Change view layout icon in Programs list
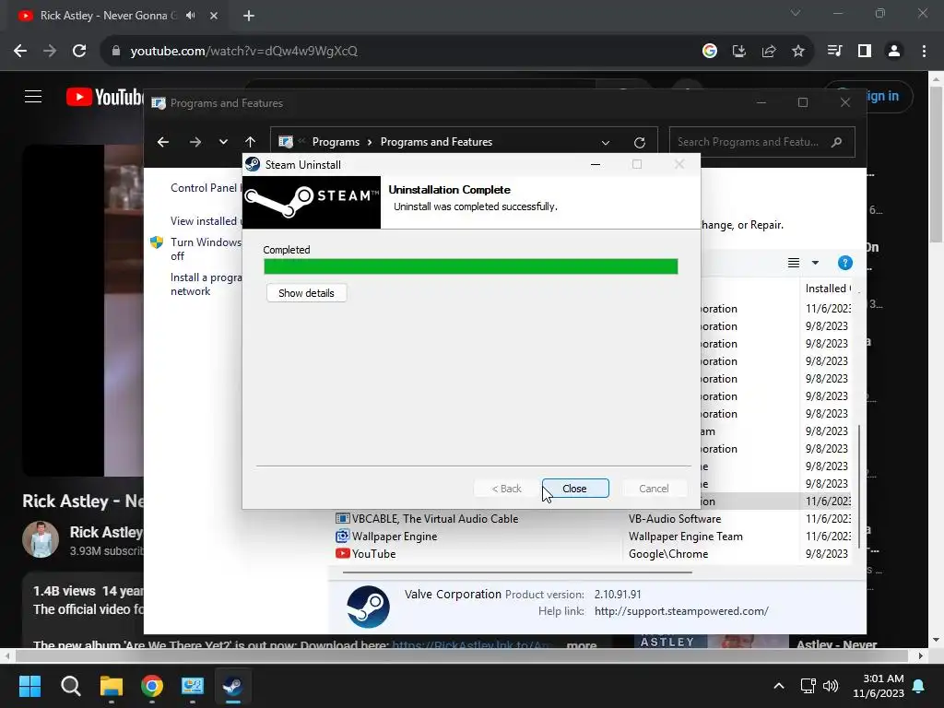 tap(794, 263)
